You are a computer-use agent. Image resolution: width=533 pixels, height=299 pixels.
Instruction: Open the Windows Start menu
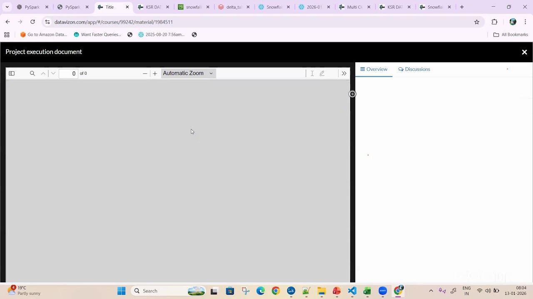(121, 291)
